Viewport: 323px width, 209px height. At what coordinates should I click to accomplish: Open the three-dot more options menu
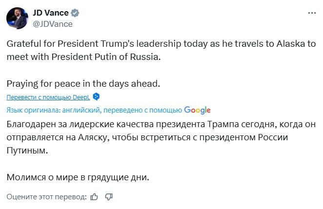click(x=311, y=12)
